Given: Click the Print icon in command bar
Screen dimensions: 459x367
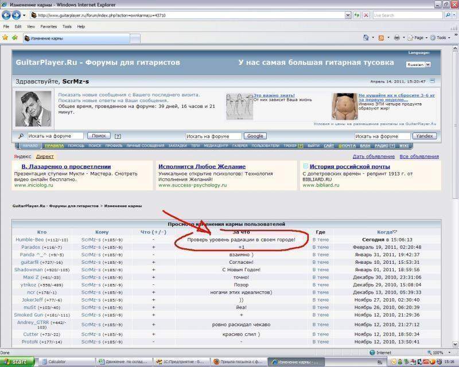Looking at the screenshot, I should [397, 38].
